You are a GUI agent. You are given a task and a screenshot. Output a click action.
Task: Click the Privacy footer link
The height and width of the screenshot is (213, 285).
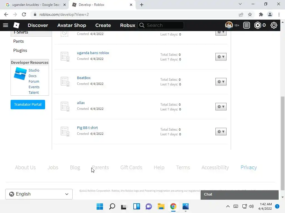pyautogui.click(x=249, y=168)
